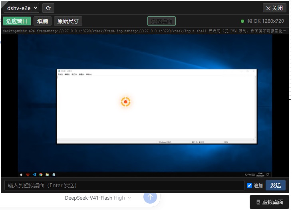
Task: Switch to 原始尺寸 original size mode
Action: (68, 21)
